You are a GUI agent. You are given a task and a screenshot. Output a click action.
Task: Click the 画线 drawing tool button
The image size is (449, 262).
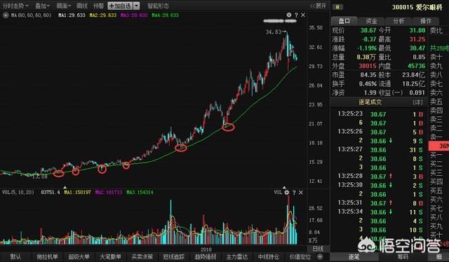[82, 6]
